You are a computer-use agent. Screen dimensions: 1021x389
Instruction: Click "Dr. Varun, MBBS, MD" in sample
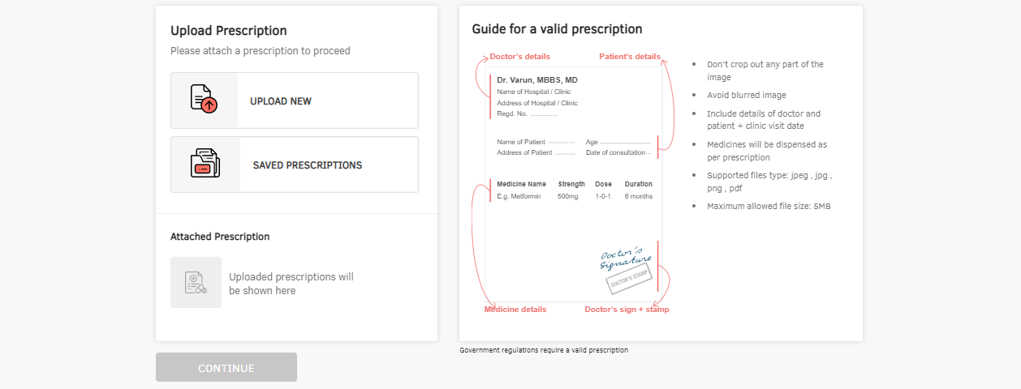tap(537, 80)
